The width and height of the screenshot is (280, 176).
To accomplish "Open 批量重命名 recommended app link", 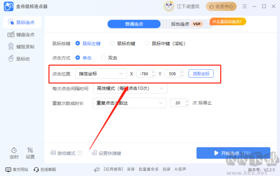I will point(148,169).
